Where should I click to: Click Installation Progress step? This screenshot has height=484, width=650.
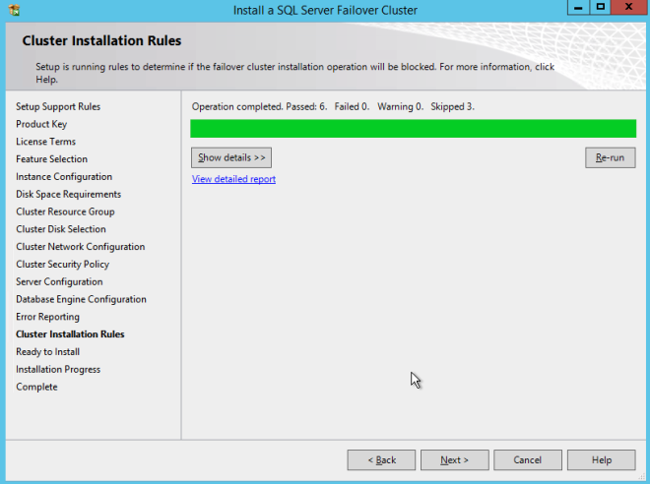click(58, 369)
